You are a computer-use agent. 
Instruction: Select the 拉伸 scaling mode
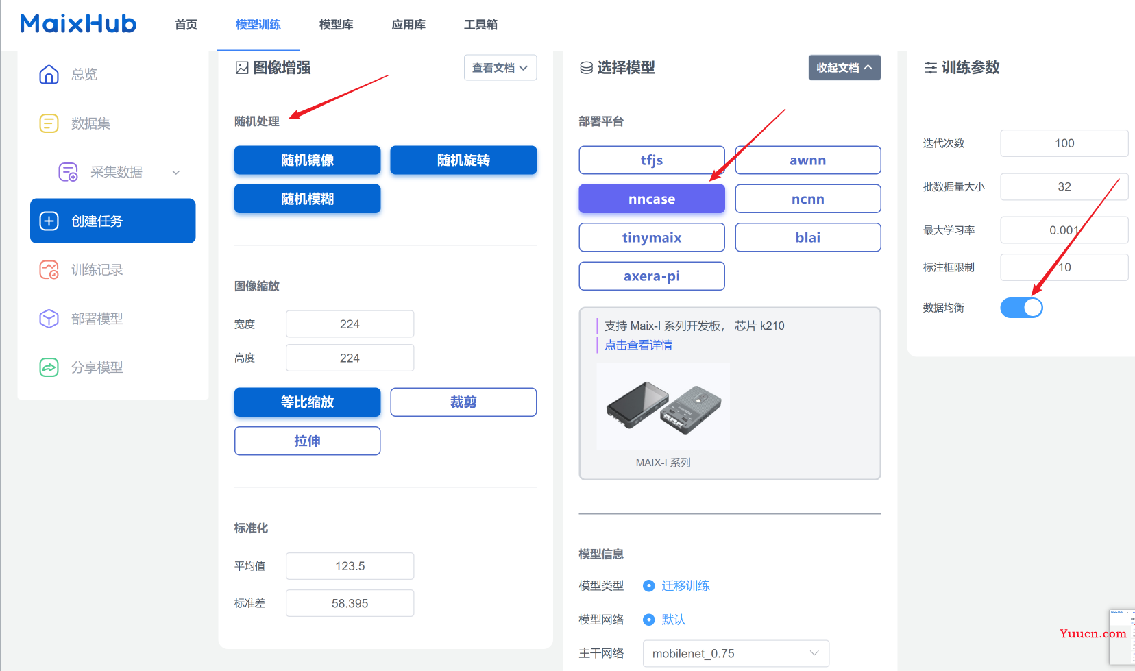(307, 441)
